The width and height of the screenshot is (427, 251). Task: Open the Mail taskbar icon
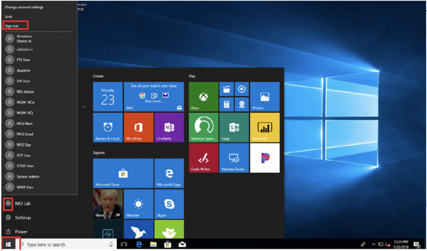tap(182, 245)
